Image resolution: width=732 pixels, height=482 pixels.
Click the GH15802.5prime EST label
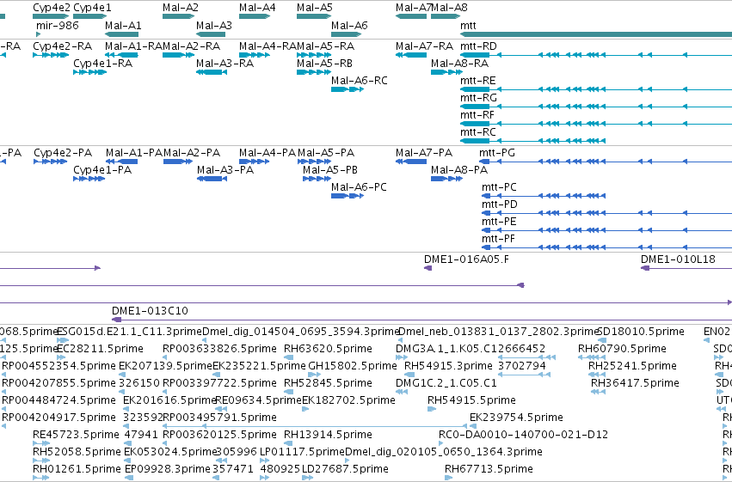(x=353, y=366)
